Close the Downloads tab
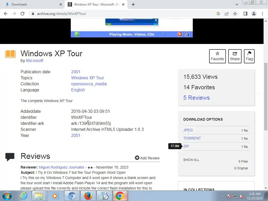The width and height of the screenshot is (268, 201). point(61,4)
